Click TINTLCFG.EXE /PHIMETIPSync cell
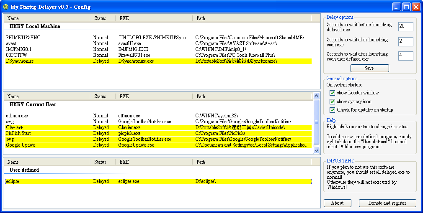The width and height of the screenshot is (423, 213). [152, 38]
